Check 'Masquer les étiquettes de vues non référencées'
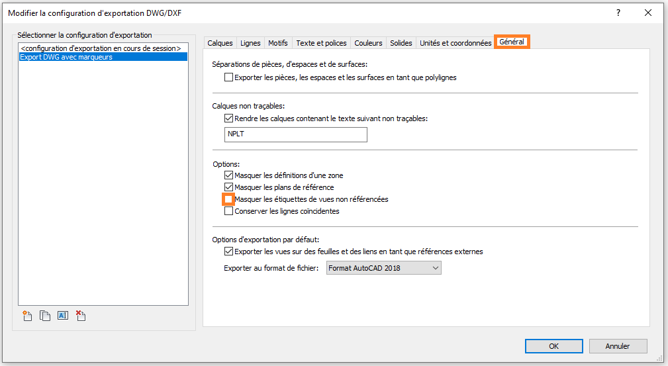This screenshot has width=668, height=366. [x=229, y=199]
